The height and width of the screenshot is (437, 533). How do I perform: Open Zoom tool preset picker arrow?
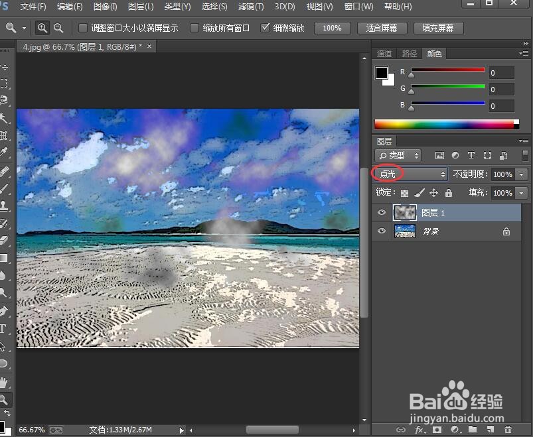(x=24, y=28)
